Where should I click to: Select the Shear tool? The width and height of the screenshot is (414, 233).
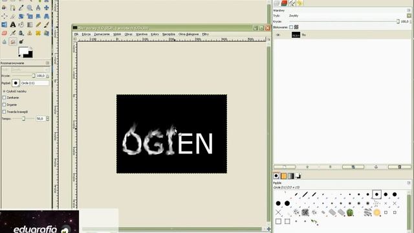38,16
